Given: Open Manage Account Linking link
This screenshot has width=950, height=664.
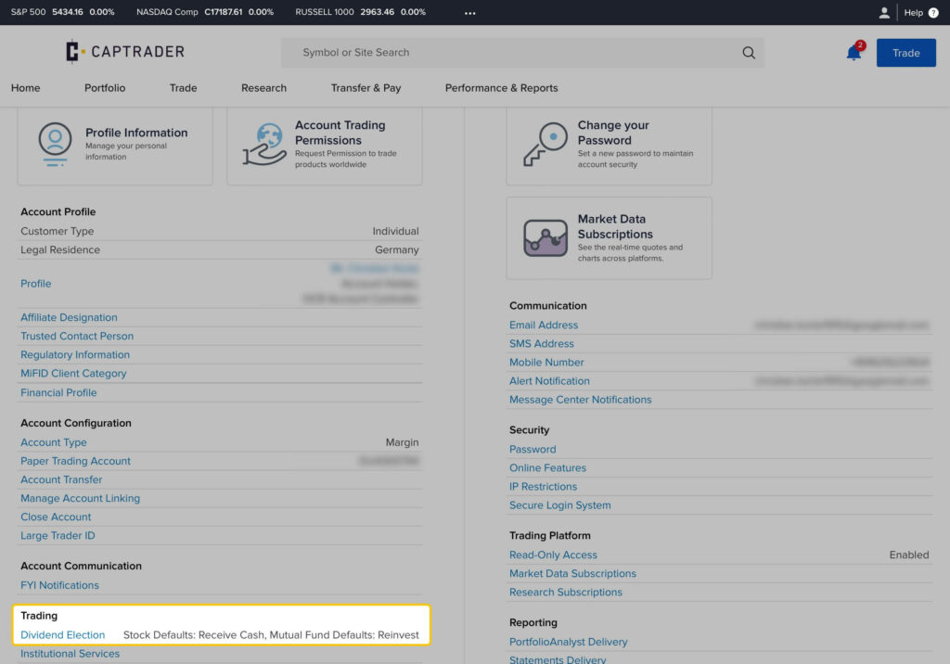Looking at the screenshot, I should pos(80,499).
